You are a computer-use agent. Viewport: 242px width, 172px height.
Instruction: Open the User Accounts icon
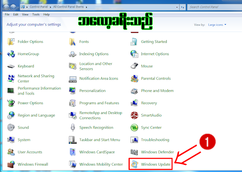click(x=11, y=152)
